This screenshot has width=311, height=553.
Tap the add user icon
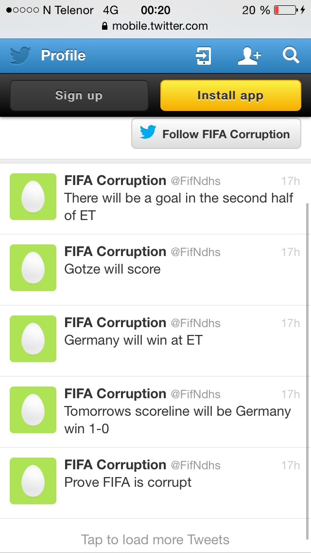(249, 55)
